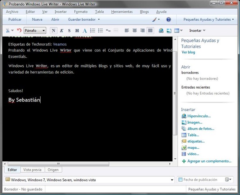Click etiquetas icon in sidebar
The width and height of the screenshot is (240, 195).
[x=184, y=141]
